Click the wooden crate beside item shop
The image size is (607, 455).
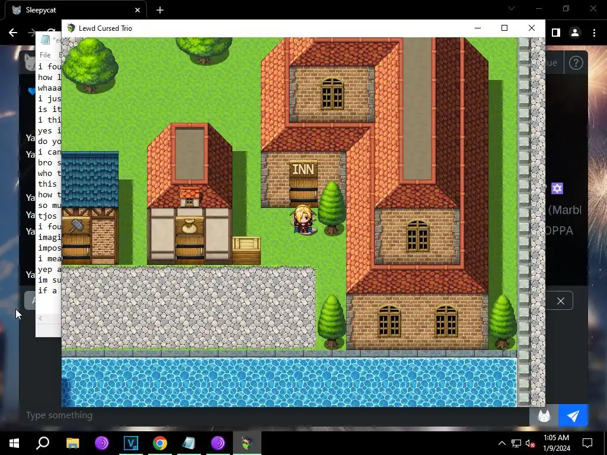(246, 251)
